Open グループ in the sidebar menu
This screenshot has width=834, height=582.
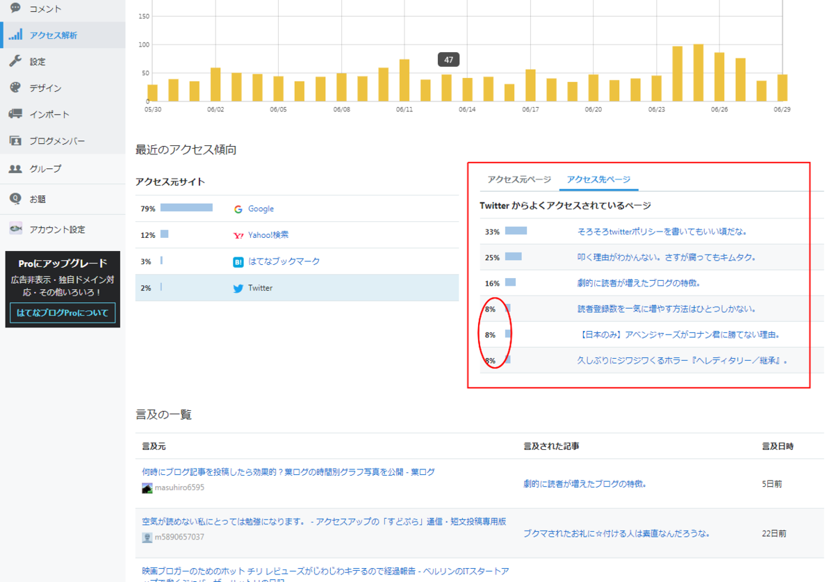pos(45,168)
